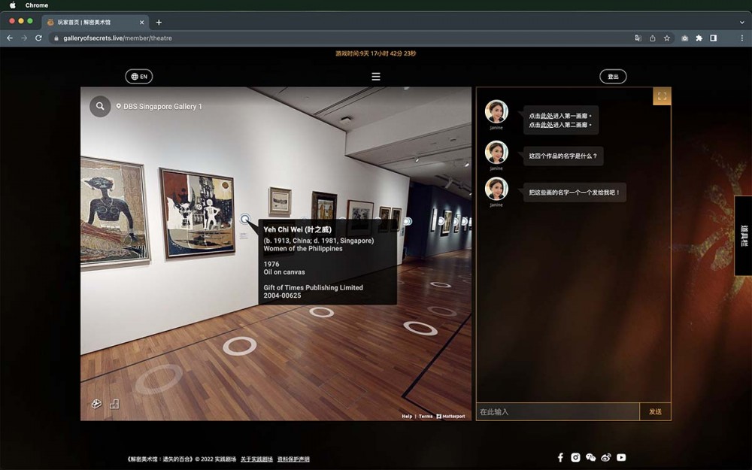Click the camera extension icon
Viewport: 752px width, 470px height.
[x=685, y=38]
